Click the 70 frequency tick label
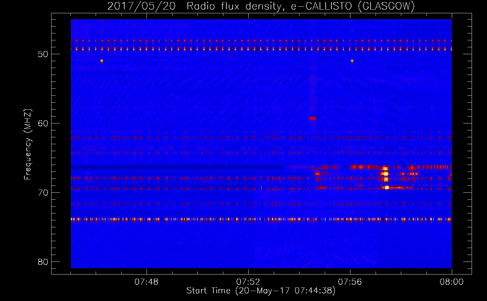This screenshot has width=487, height=301. [43, 193]
